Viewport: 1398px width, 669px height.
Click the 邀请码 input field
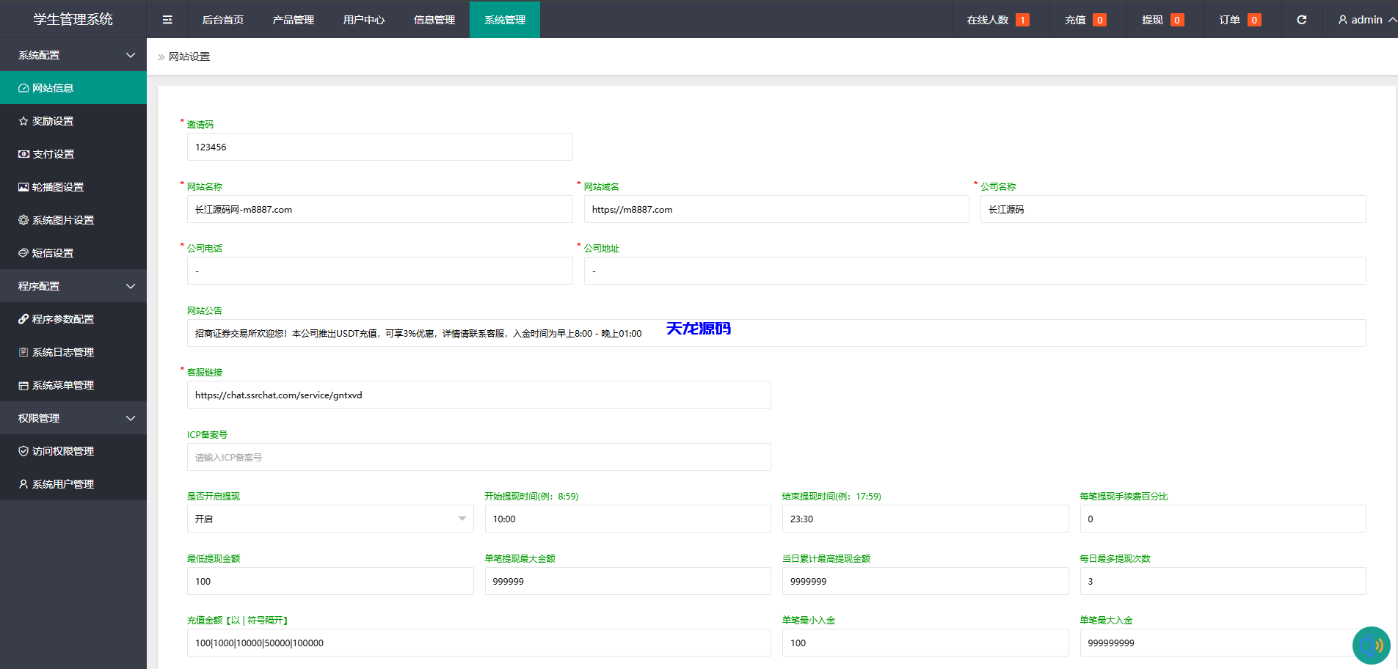click(x=379, y=147)
